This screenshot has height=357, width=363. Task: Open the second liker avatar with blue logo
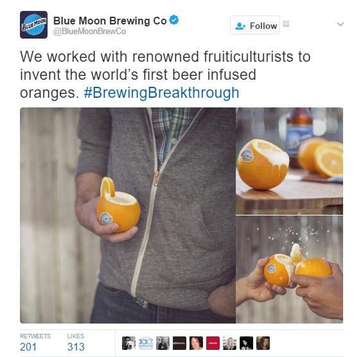click(146, 343)
